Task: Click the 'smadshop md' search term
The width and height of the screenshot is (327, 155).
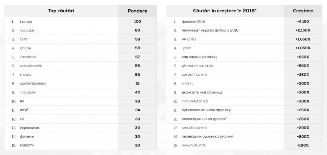Action: click(x=194, y=128)
